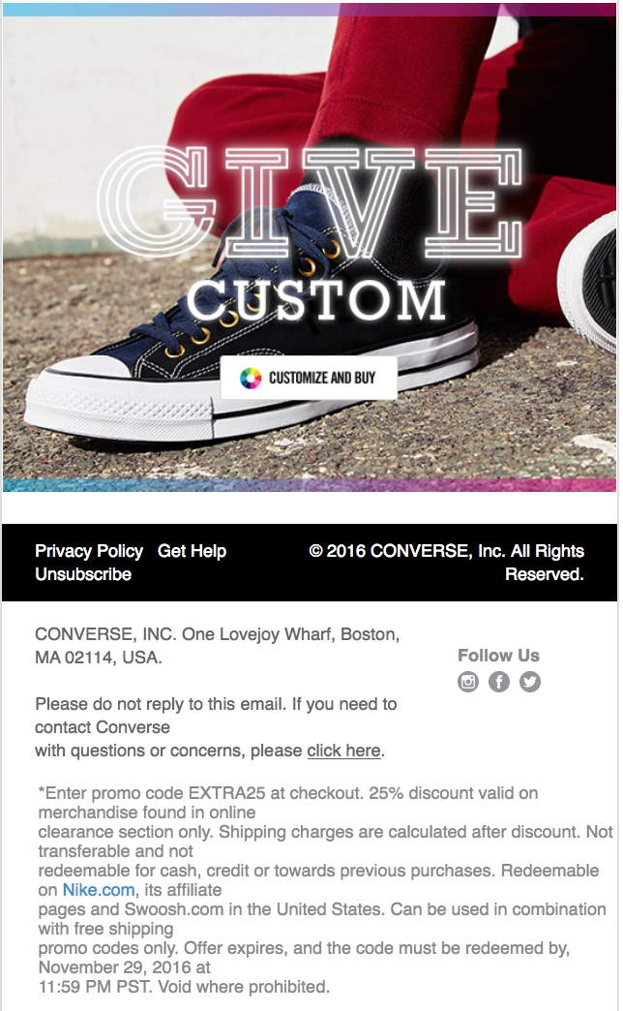Open the Instagram icon under Follow Us
Screen dimensions: 623x1011
click(x=467, y=682)
